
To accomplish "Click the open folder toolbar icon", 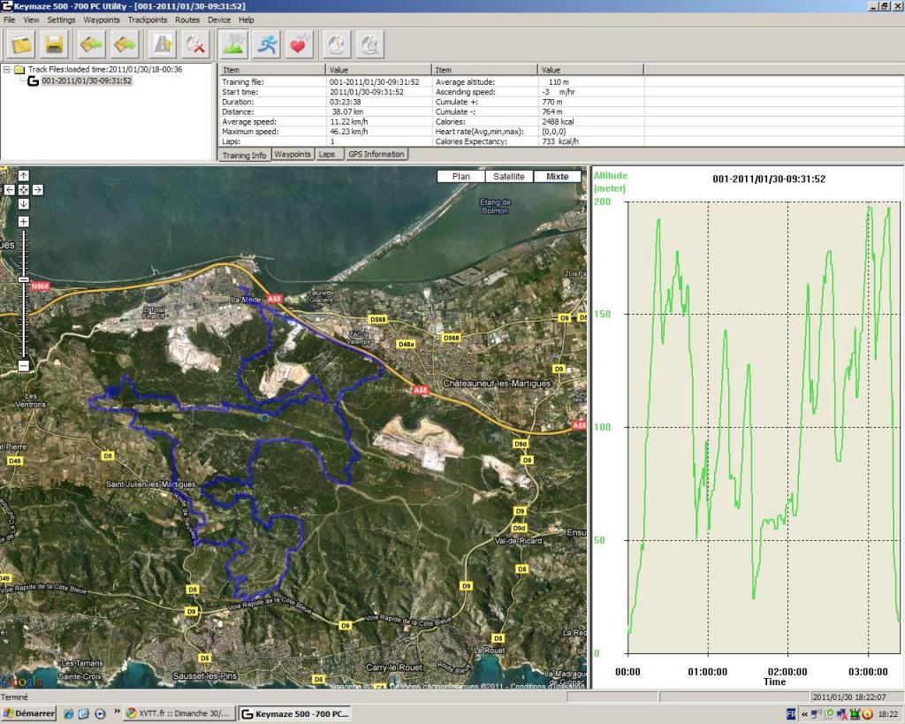I will pyautogui.click(x=21, y=44).
